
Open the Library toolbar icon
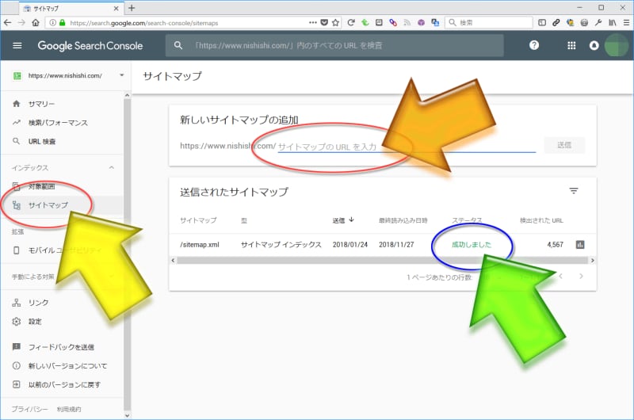(x=613, y=23)
